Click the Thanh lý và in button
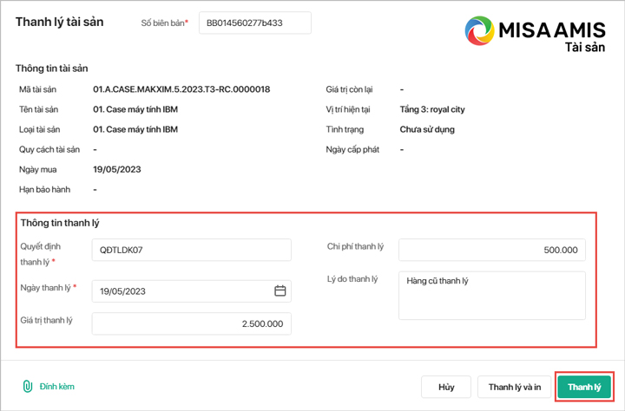 tap(515, 387)
